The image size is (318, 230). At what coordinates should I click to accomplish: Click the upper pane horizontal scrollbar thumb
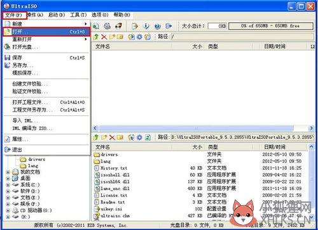click(196, 128)
